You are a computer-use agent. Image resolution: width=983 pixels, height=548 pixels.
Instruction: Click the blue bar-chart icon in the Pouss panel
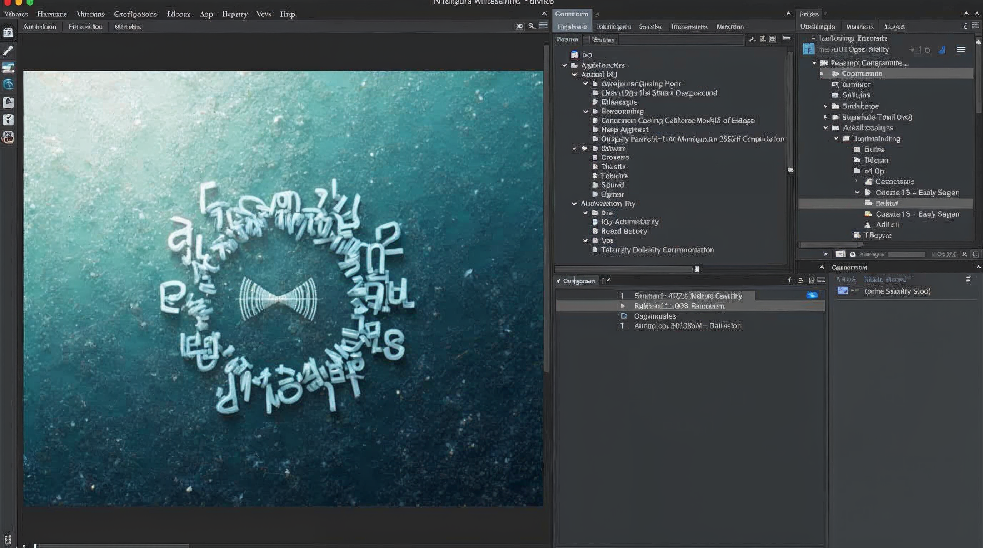click(942, 50)
